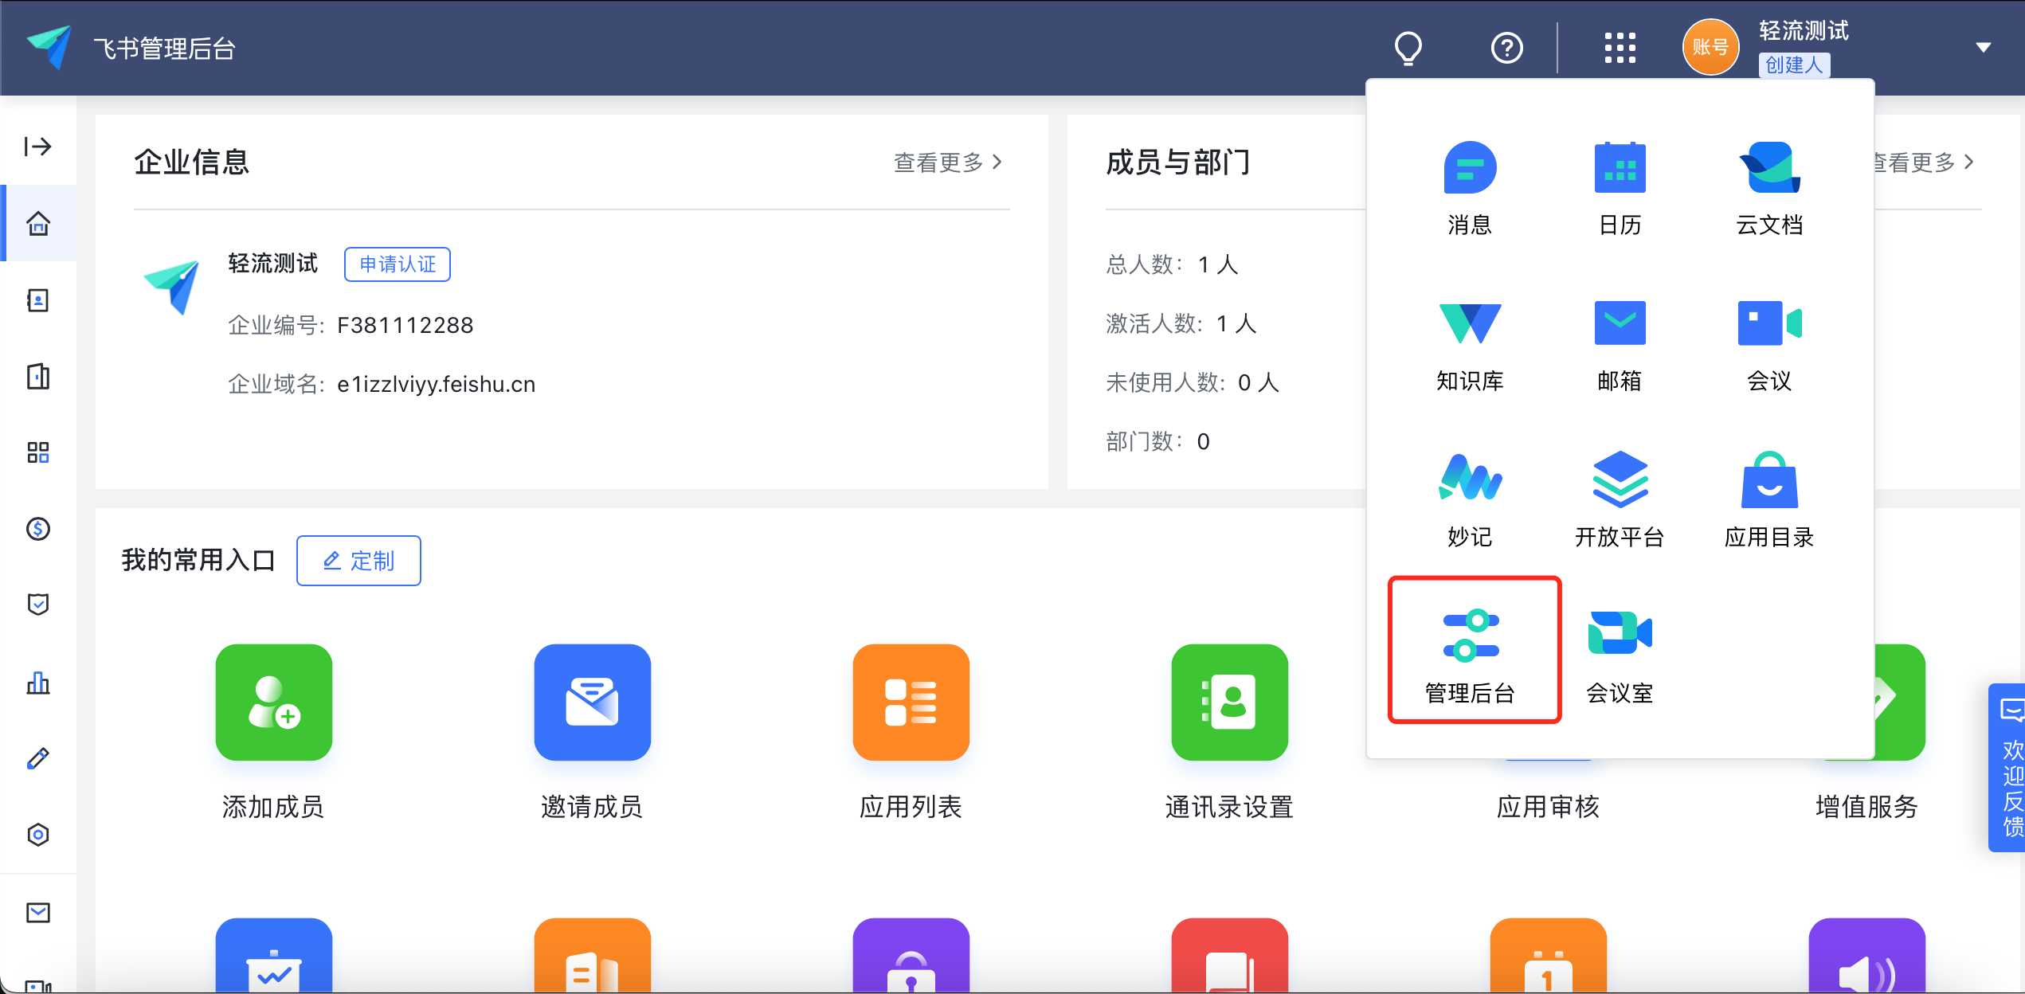Go to the home icon in sidebar
The width and height of the screenshot is (2025, 994).
coord(38,223)
